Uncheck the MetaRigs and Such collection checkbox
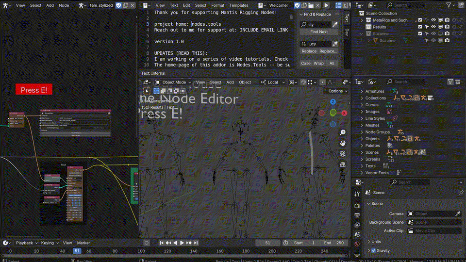 tap(420, 20)
